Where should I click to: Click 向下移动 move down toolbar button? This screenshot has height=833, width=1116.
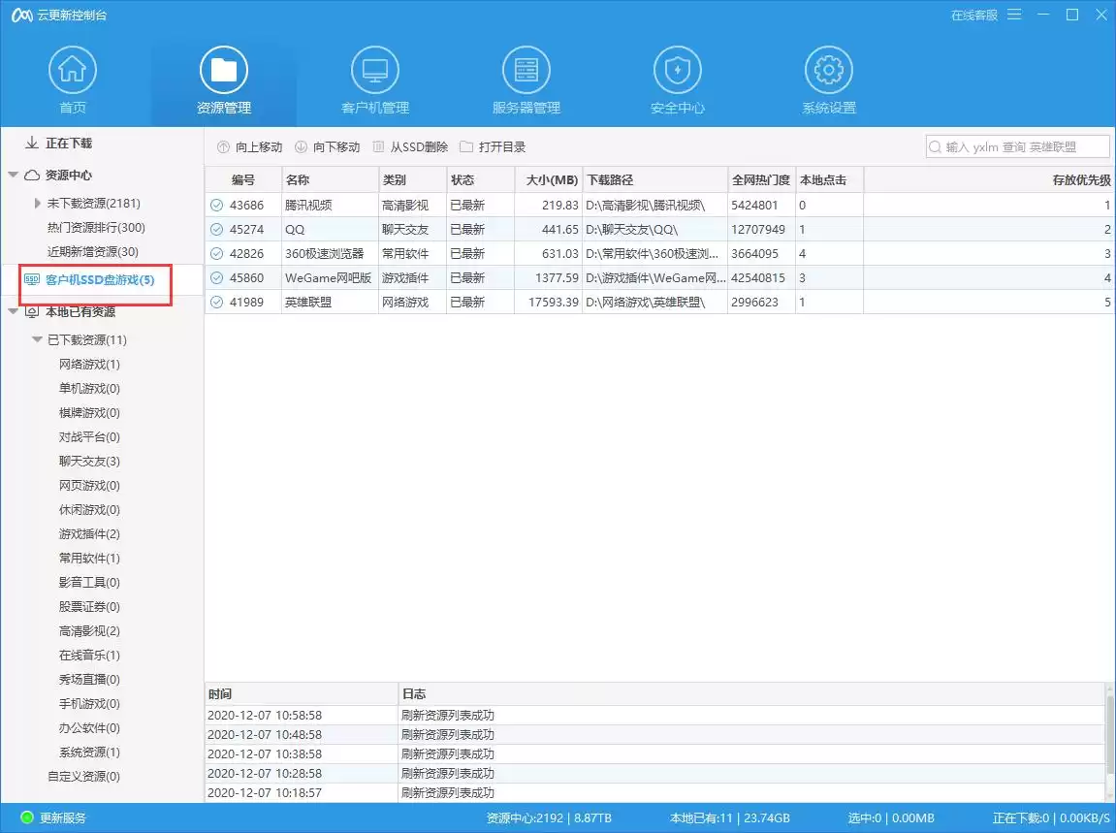pyautogui.click(x=327, y=147)
